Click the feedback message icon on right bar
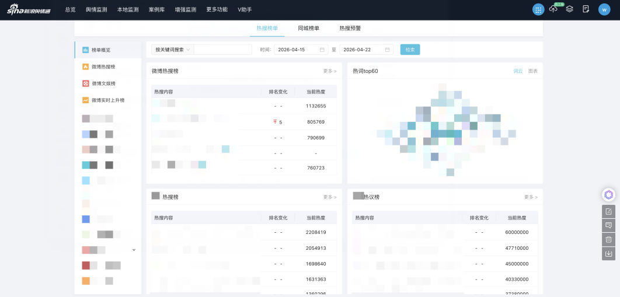The width and height of the screenshot is (620, 297). 609,225
